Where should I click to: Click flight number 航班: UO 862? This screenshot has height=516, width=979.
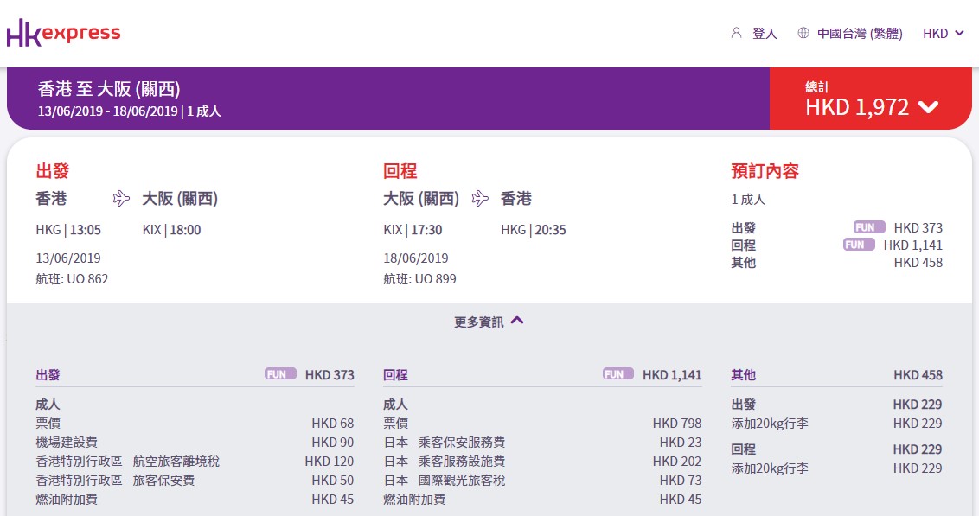pyautogui.click(x=72, y=279)
